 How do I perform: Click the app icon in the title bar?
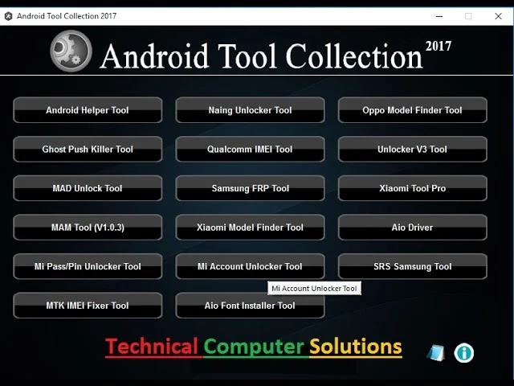(8, 16)
